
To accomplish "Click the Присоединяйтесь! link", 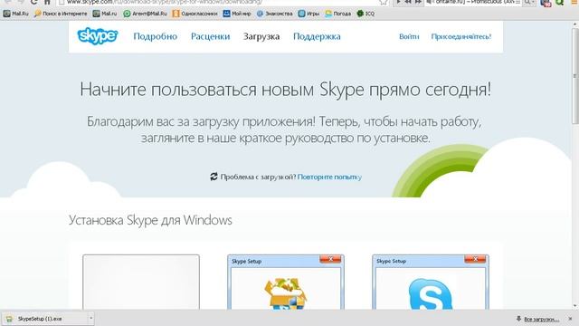I will pos(460,36).
